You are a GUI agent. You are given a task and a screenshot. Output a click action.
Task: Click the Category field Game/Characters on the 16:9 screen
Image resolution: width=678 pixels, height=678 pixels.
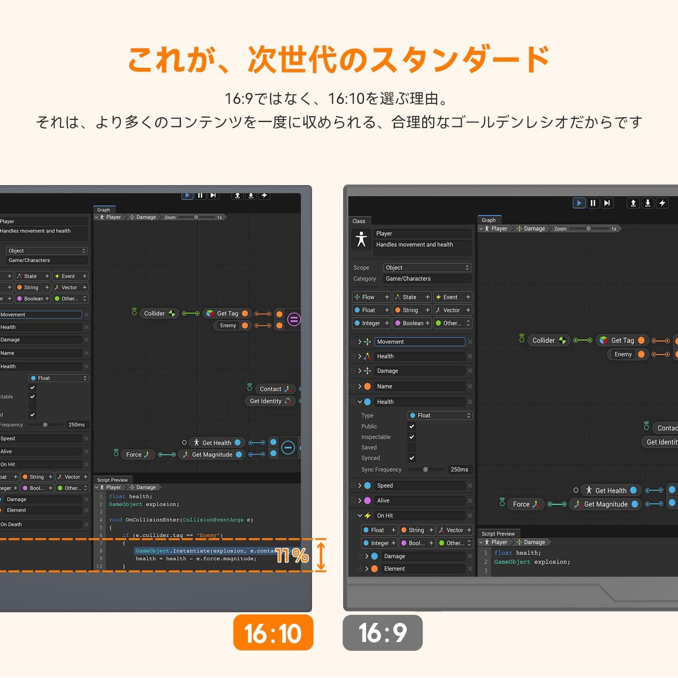point(427,279)
